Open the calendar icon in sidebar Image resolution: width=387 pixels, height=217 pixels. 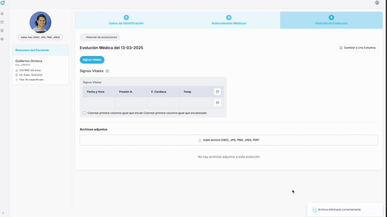(2, 22)
